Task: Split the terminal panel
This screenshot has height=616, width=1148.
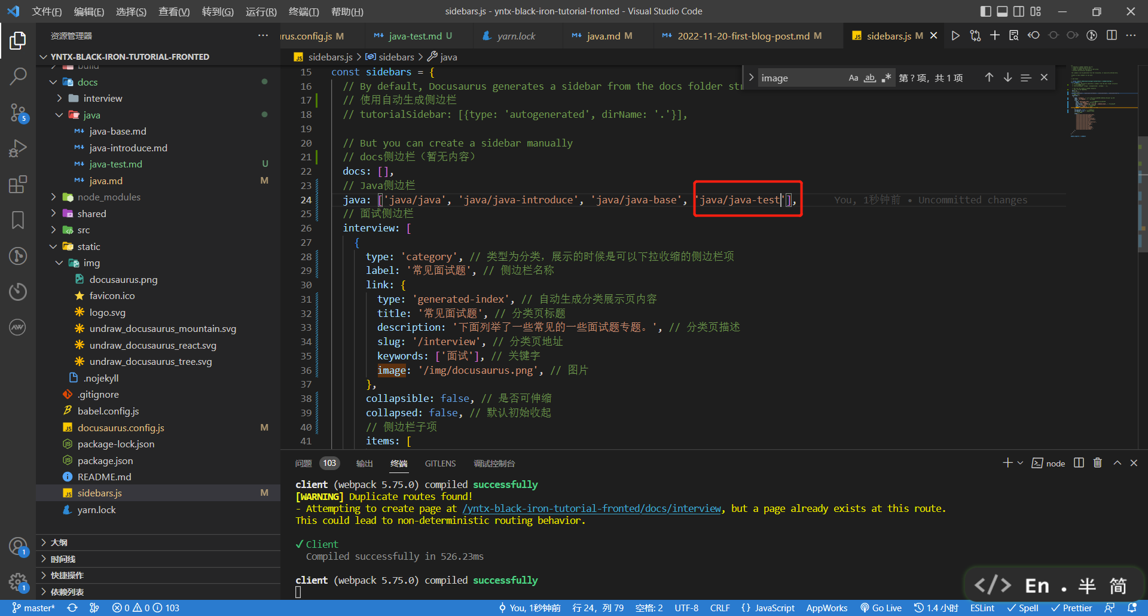Action: (1079, 463)
